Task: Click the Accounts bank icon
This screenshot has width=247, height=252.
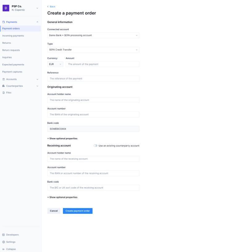Action: pyautogui.click(x=3, y=79)
